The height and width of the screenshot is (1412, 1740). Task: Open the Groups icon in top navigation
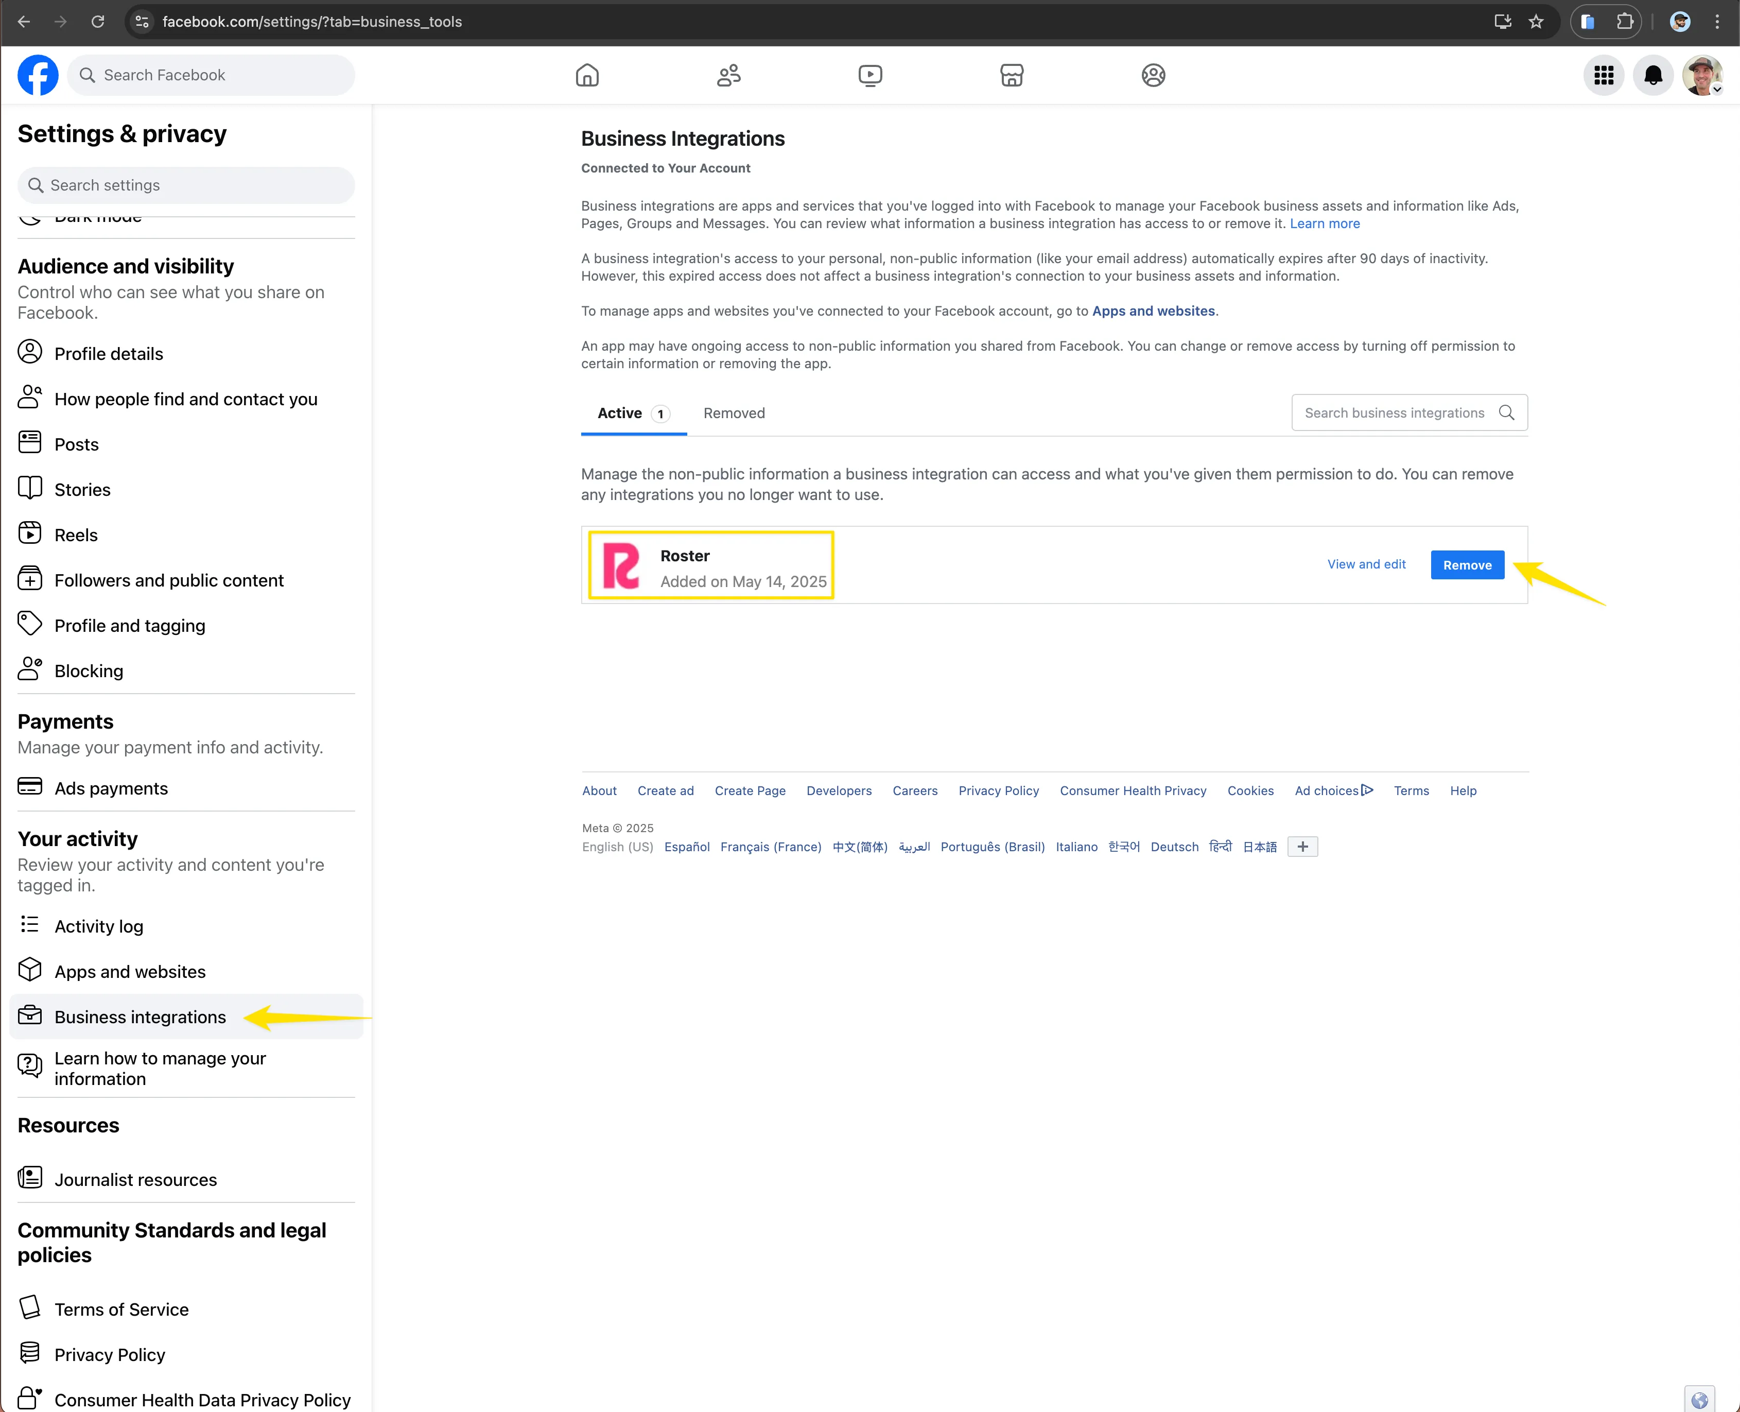click(1153, 76)
